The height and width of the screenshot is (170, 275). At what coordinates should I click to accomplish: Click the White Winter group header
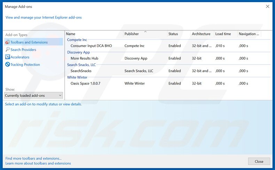pos(77,77)
